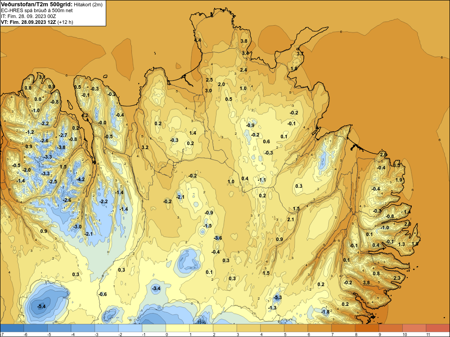This screenshot has width=450, height=337.
Task: Click the -1.3 temperature value on the map
Action: [272, 308]
